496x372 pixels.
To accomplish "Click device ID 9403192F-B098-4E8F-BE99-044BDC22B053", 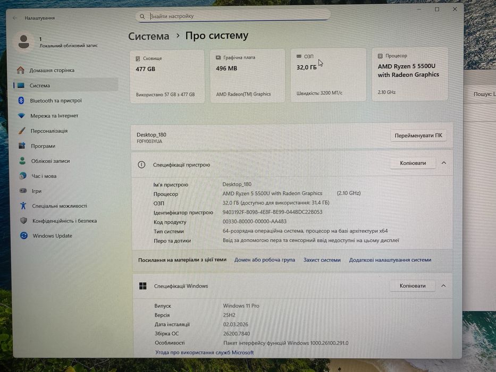I will (272, 212).
